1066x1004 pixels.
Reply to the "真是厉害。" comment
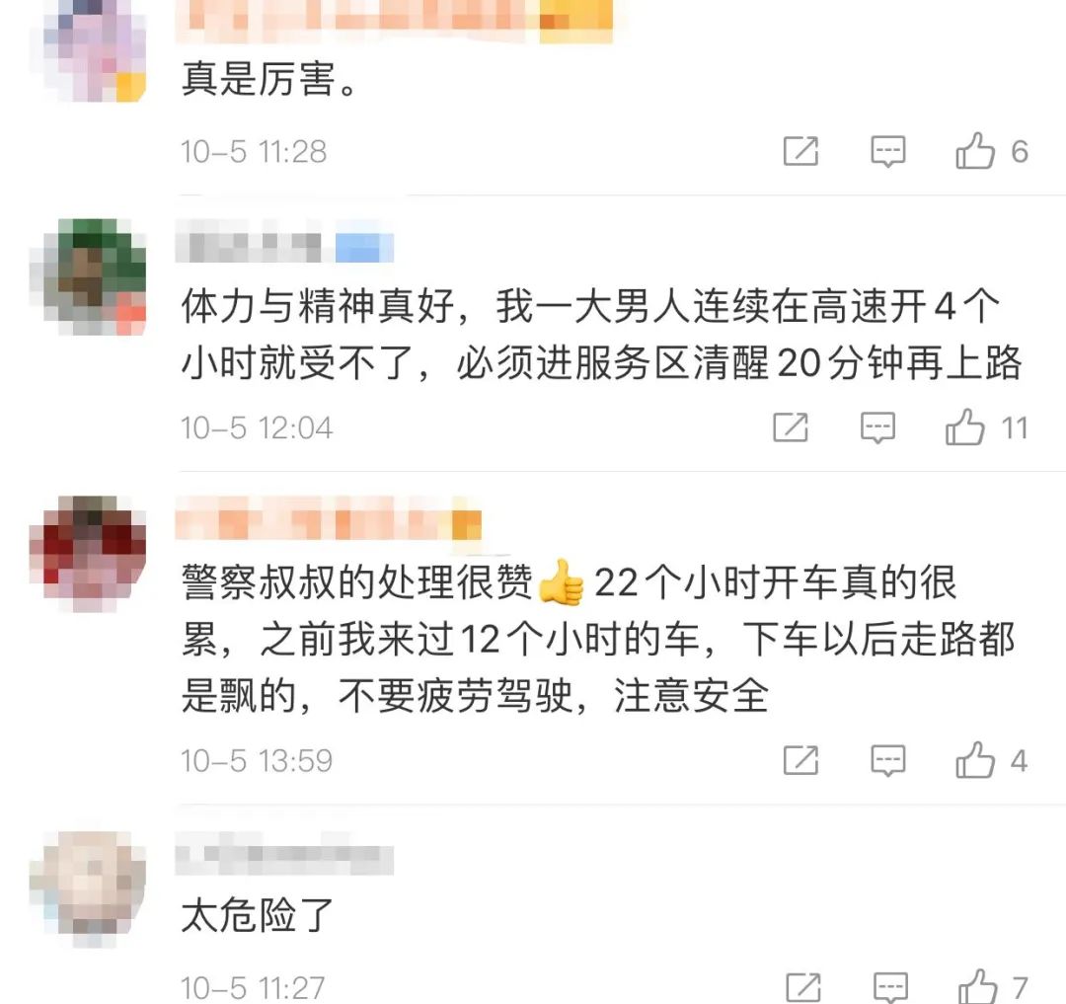[888, 152]
